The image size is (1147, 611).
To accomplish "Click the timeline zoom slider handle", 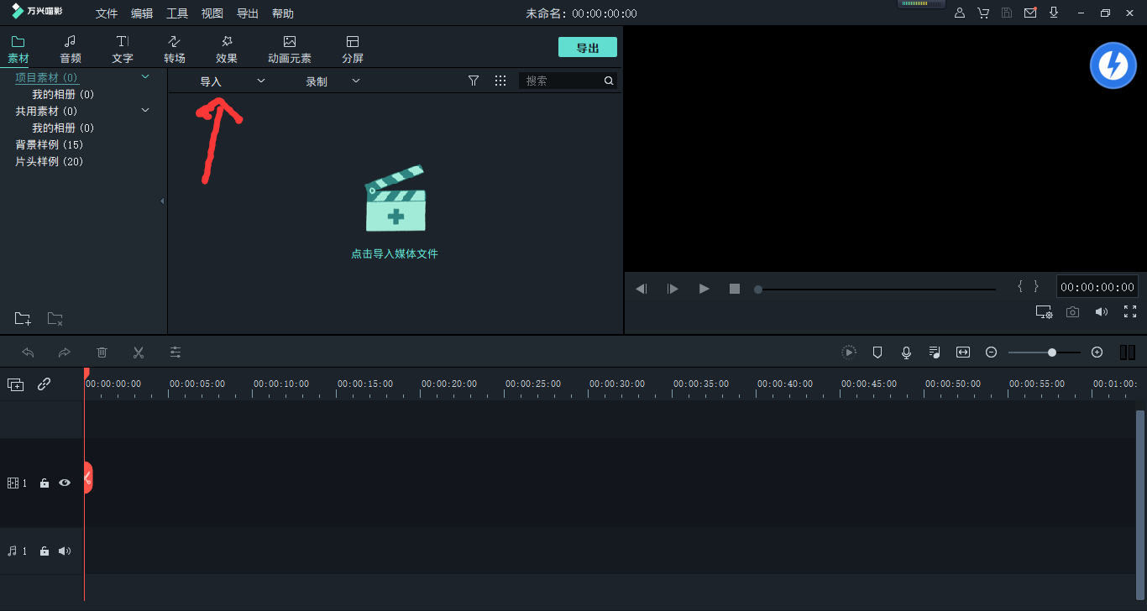I will (1052, 352).
